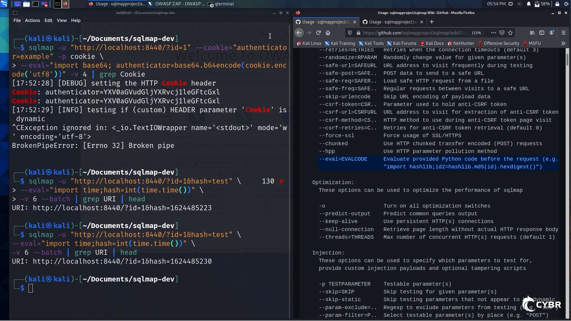Open new Firefox tab

(432, 22)
